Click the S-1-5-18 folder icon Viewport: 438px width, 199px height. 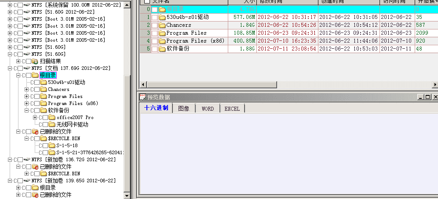point(52,145)
